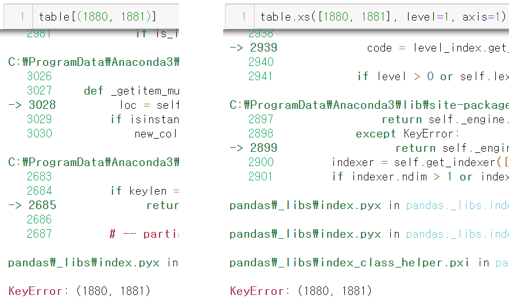
Task: Click right path C:#ProgramData#Anaconda3#lib#site-package
Action: (369, 105)
